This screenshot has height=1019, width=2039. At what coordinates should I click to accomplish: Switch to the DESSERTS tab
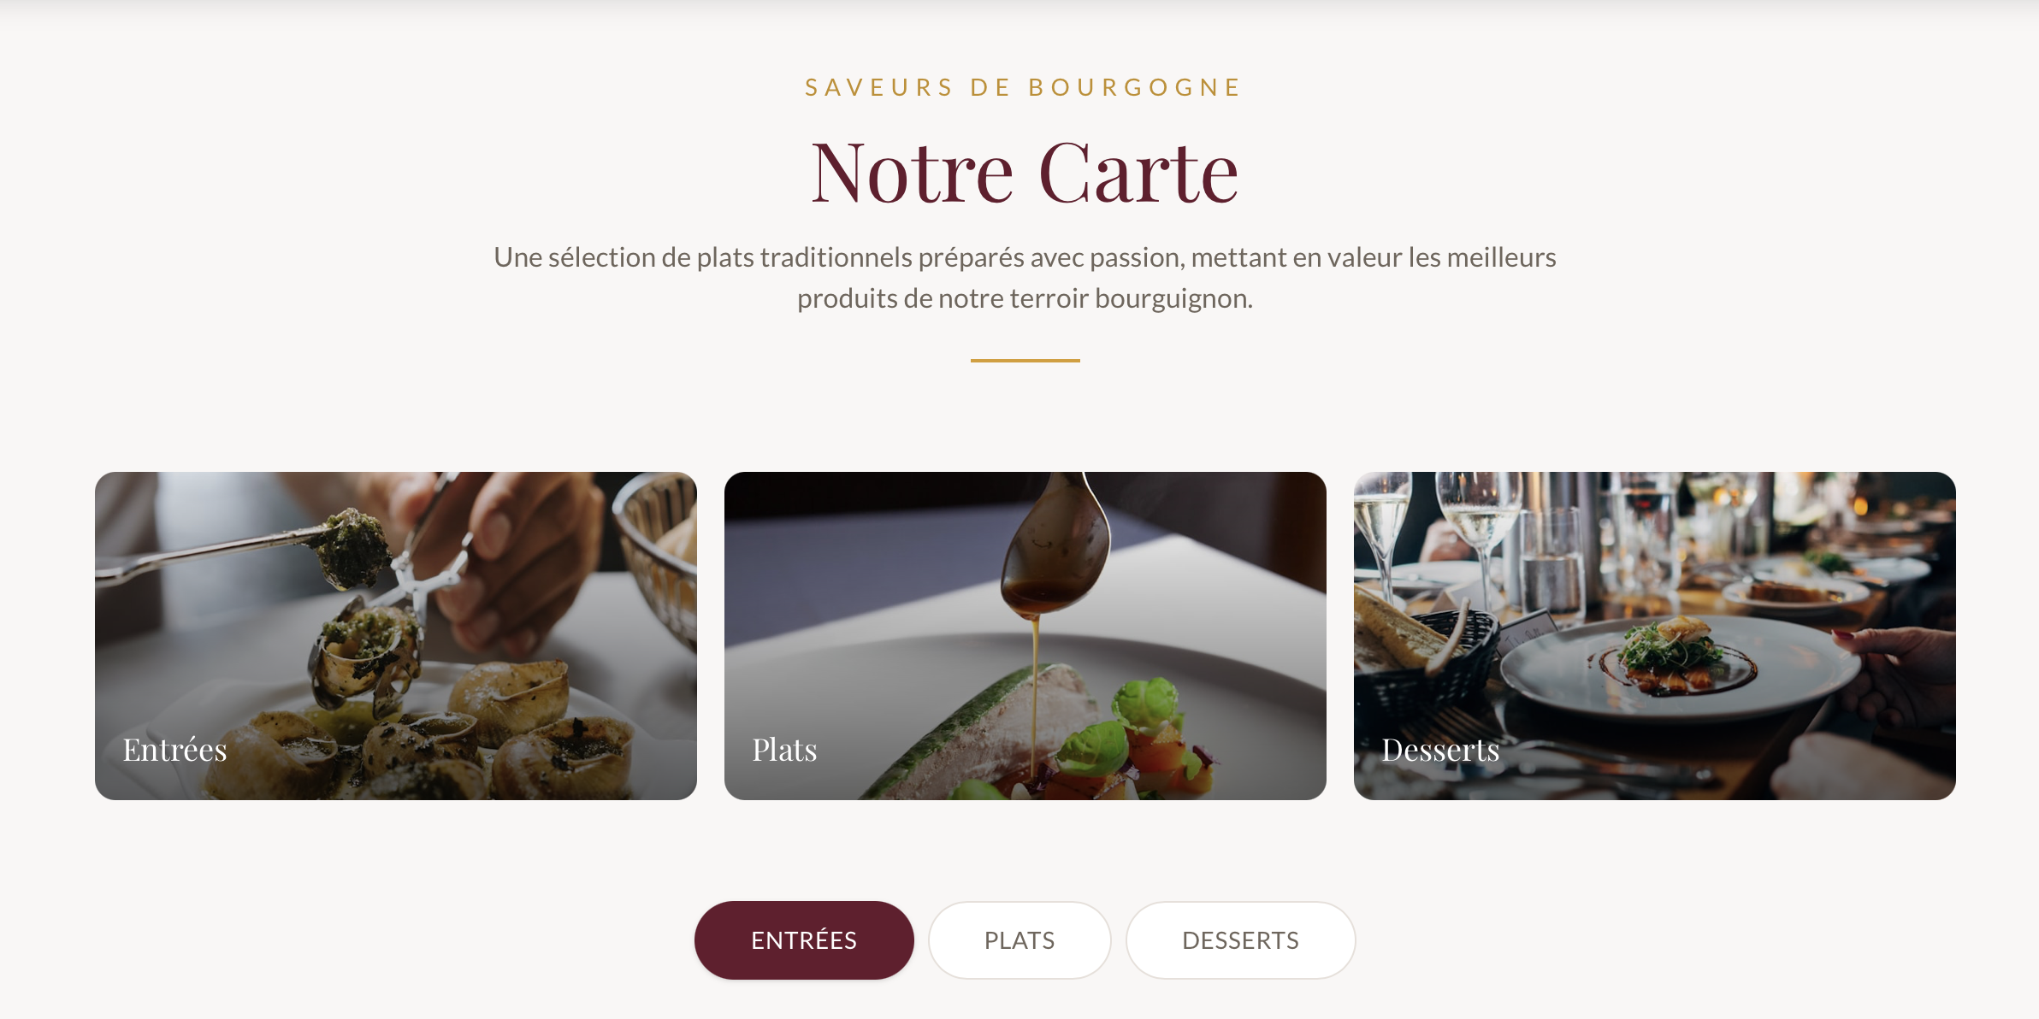pyautogui.click(x=1240, y=939)
